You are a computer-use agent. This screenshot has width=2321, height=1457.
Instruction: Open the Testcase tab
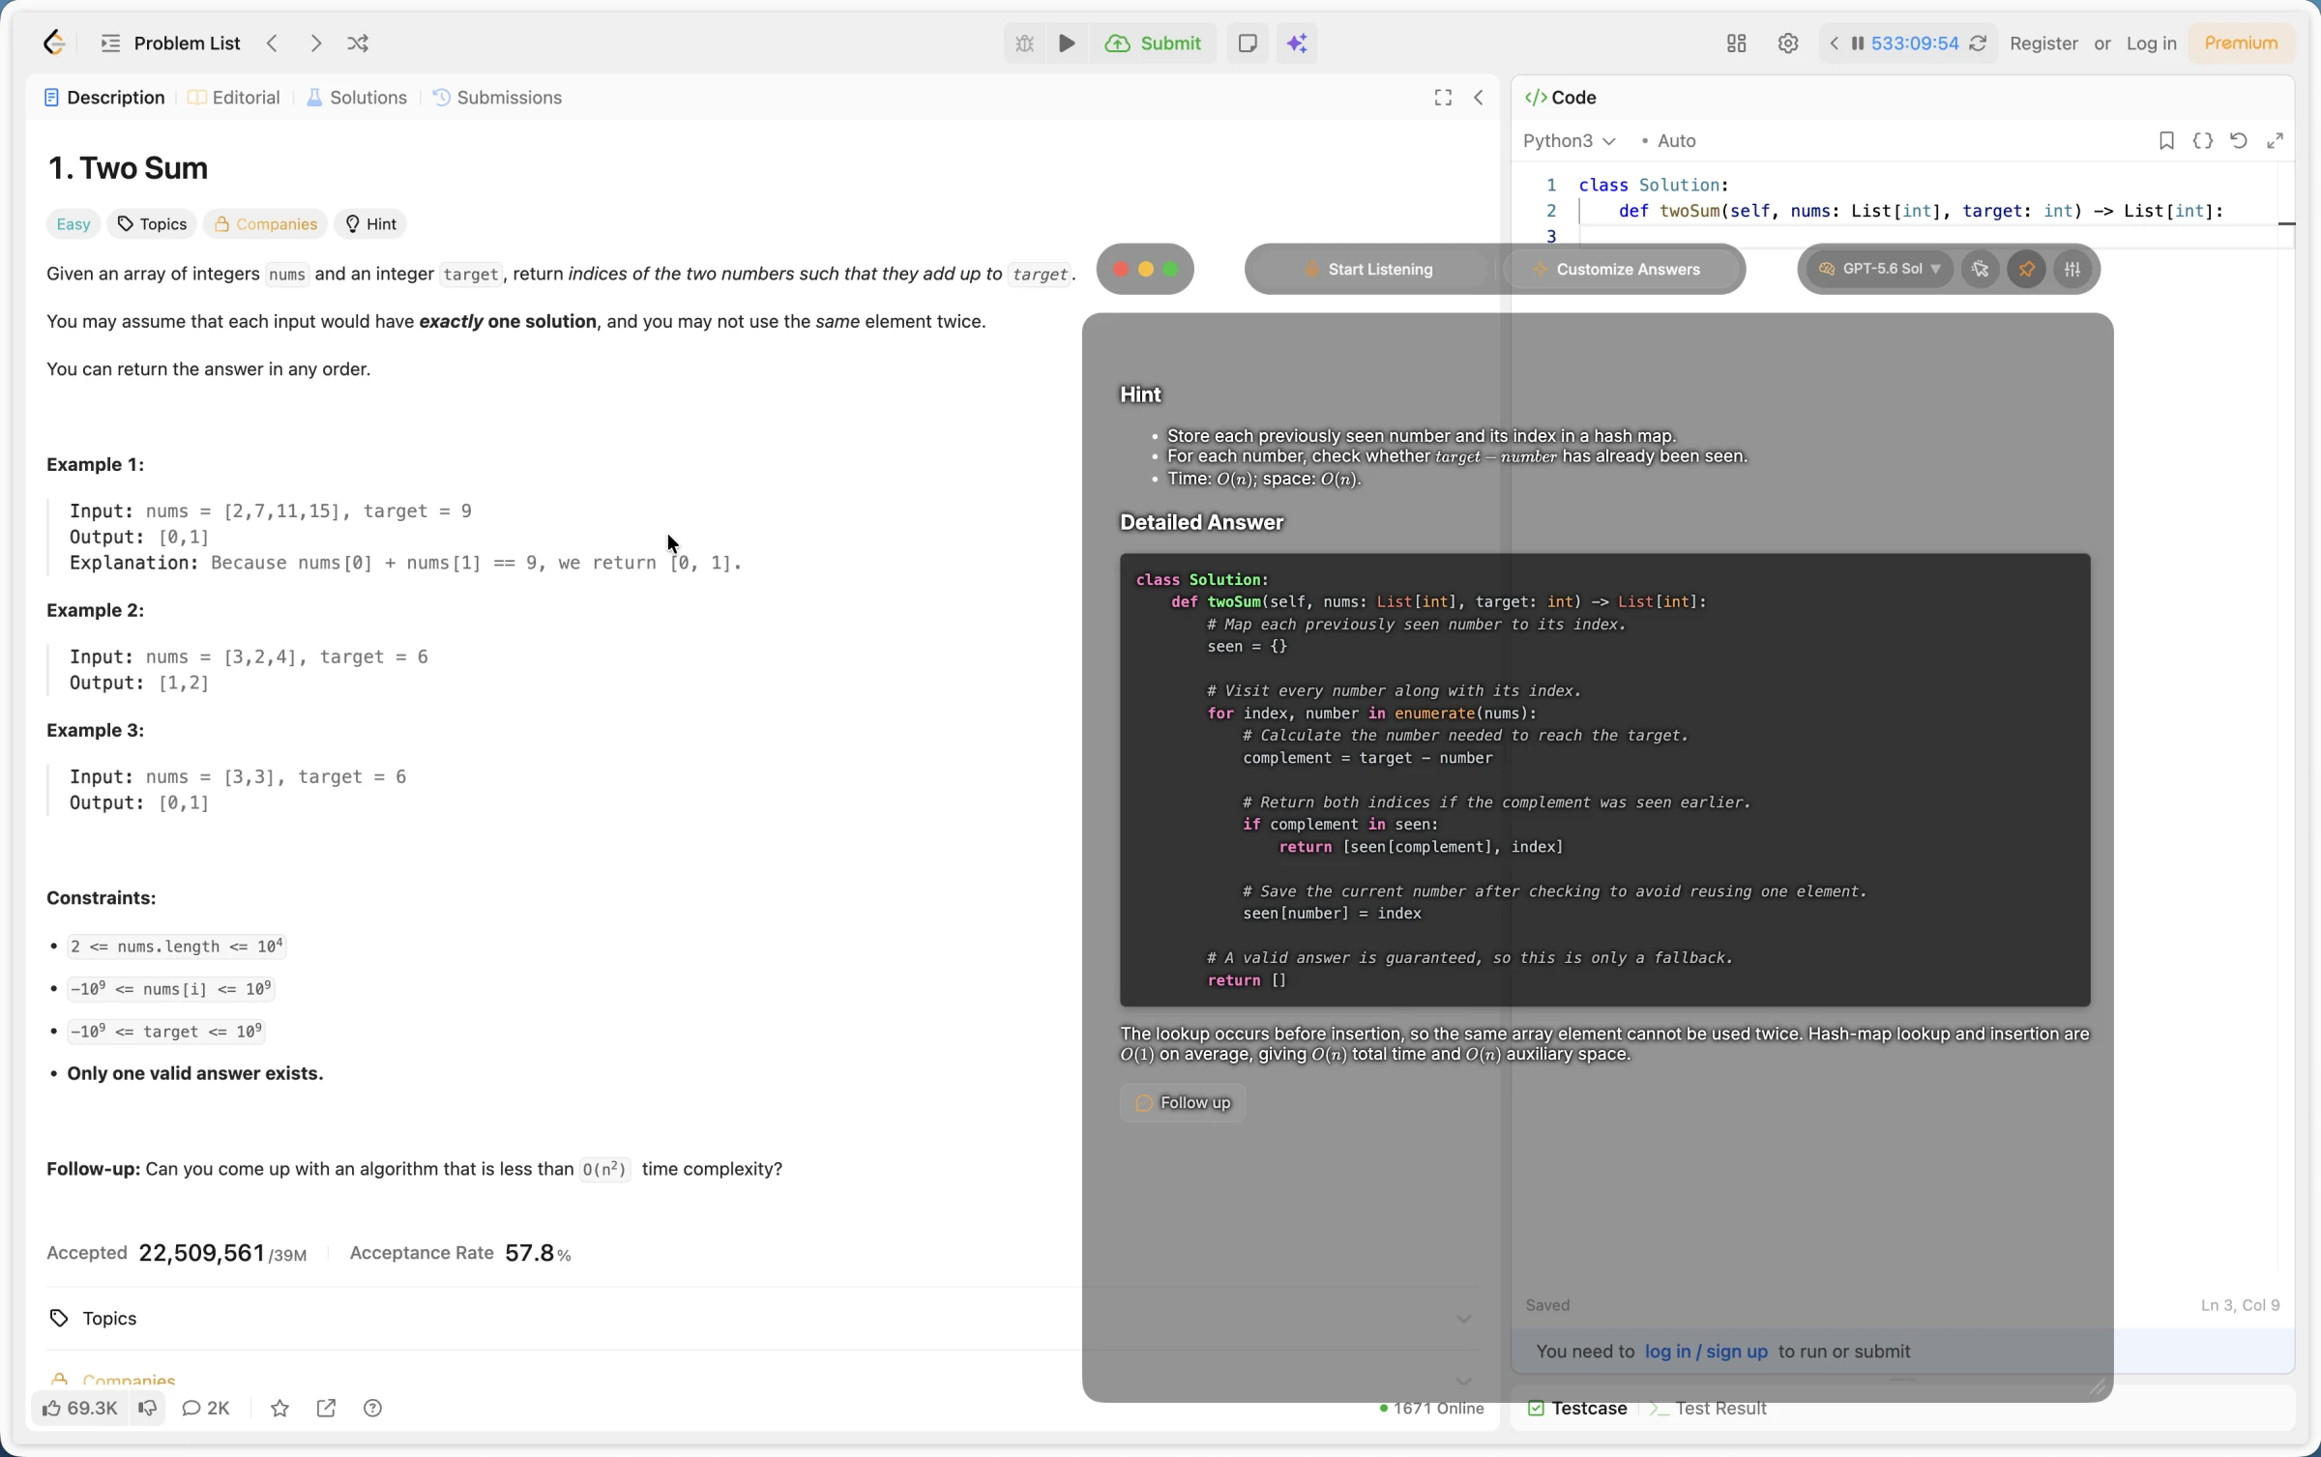1576,1408
